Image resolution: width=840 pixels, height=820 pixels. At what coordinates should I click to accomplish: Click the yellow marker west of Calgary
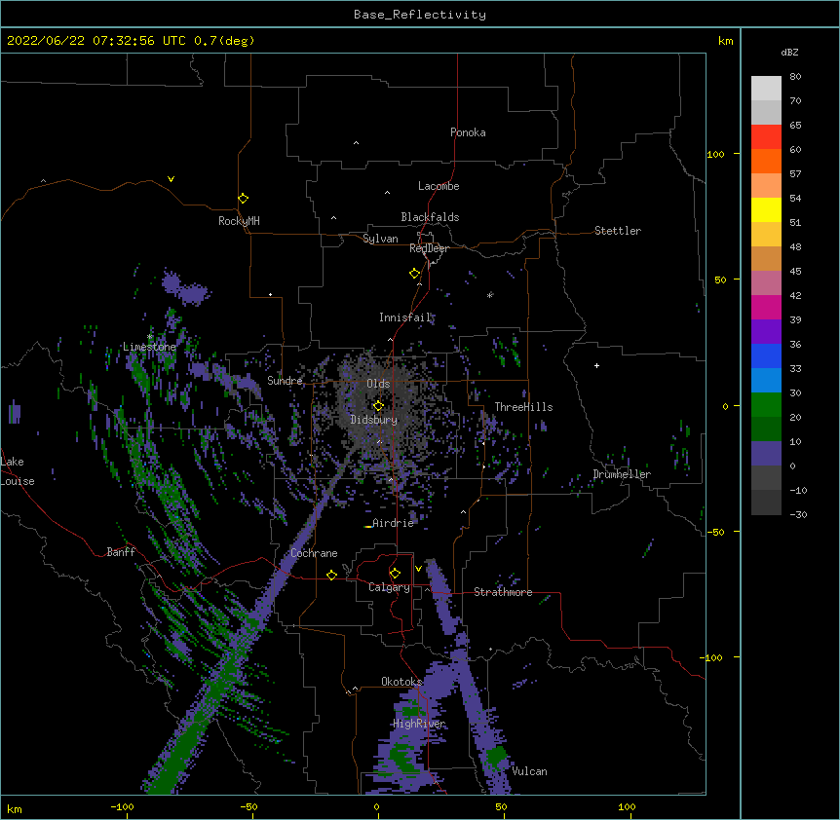coord(331,575)
